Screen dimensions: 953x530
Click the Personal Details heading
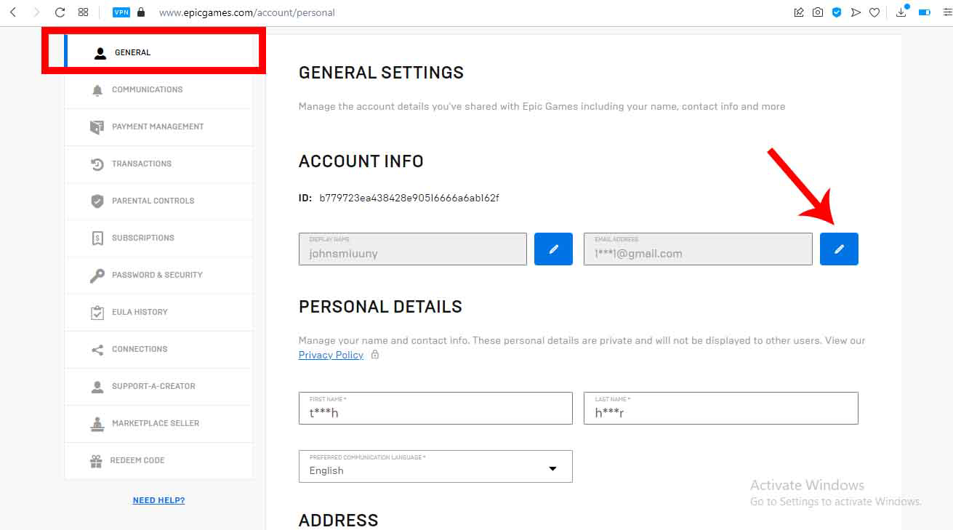380,307
